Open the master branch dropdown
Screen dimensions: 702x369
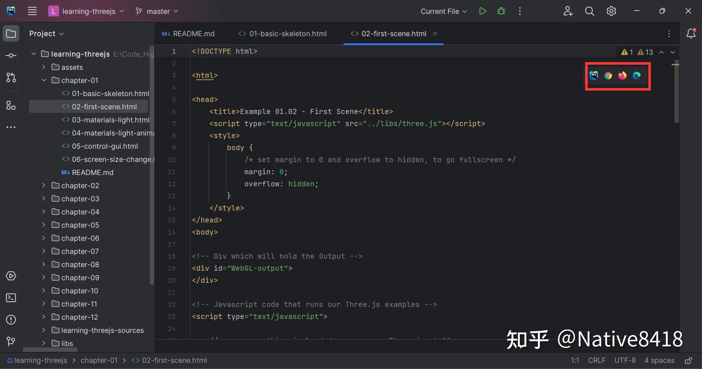tap(156, 11)
